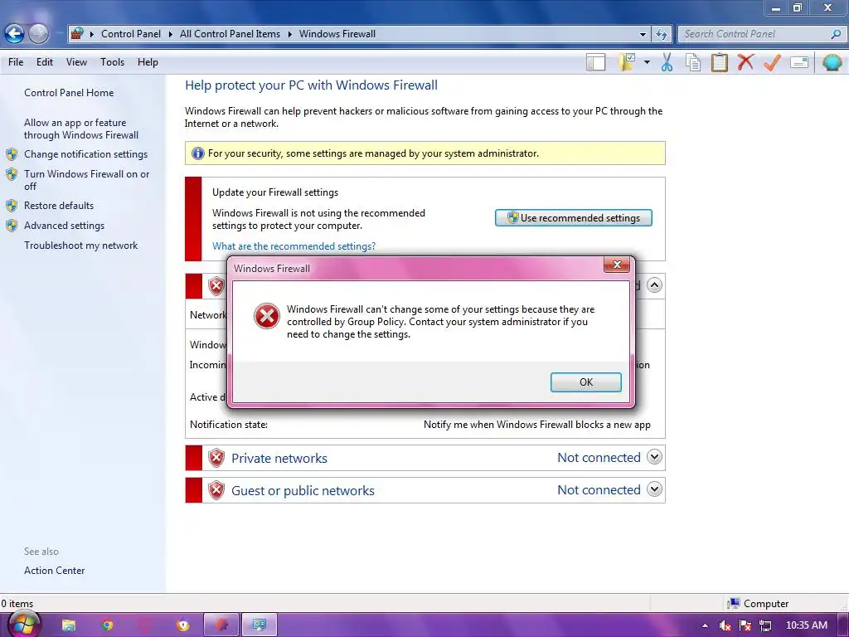The height and width of the screenshot is (637, 849).
Task: Click the Cut scissors toolbar icon
Action: coord(667,62)
